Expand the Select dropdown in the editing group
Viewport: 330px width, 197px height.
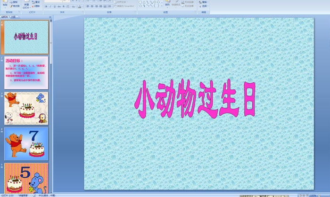tap(203, 6)
